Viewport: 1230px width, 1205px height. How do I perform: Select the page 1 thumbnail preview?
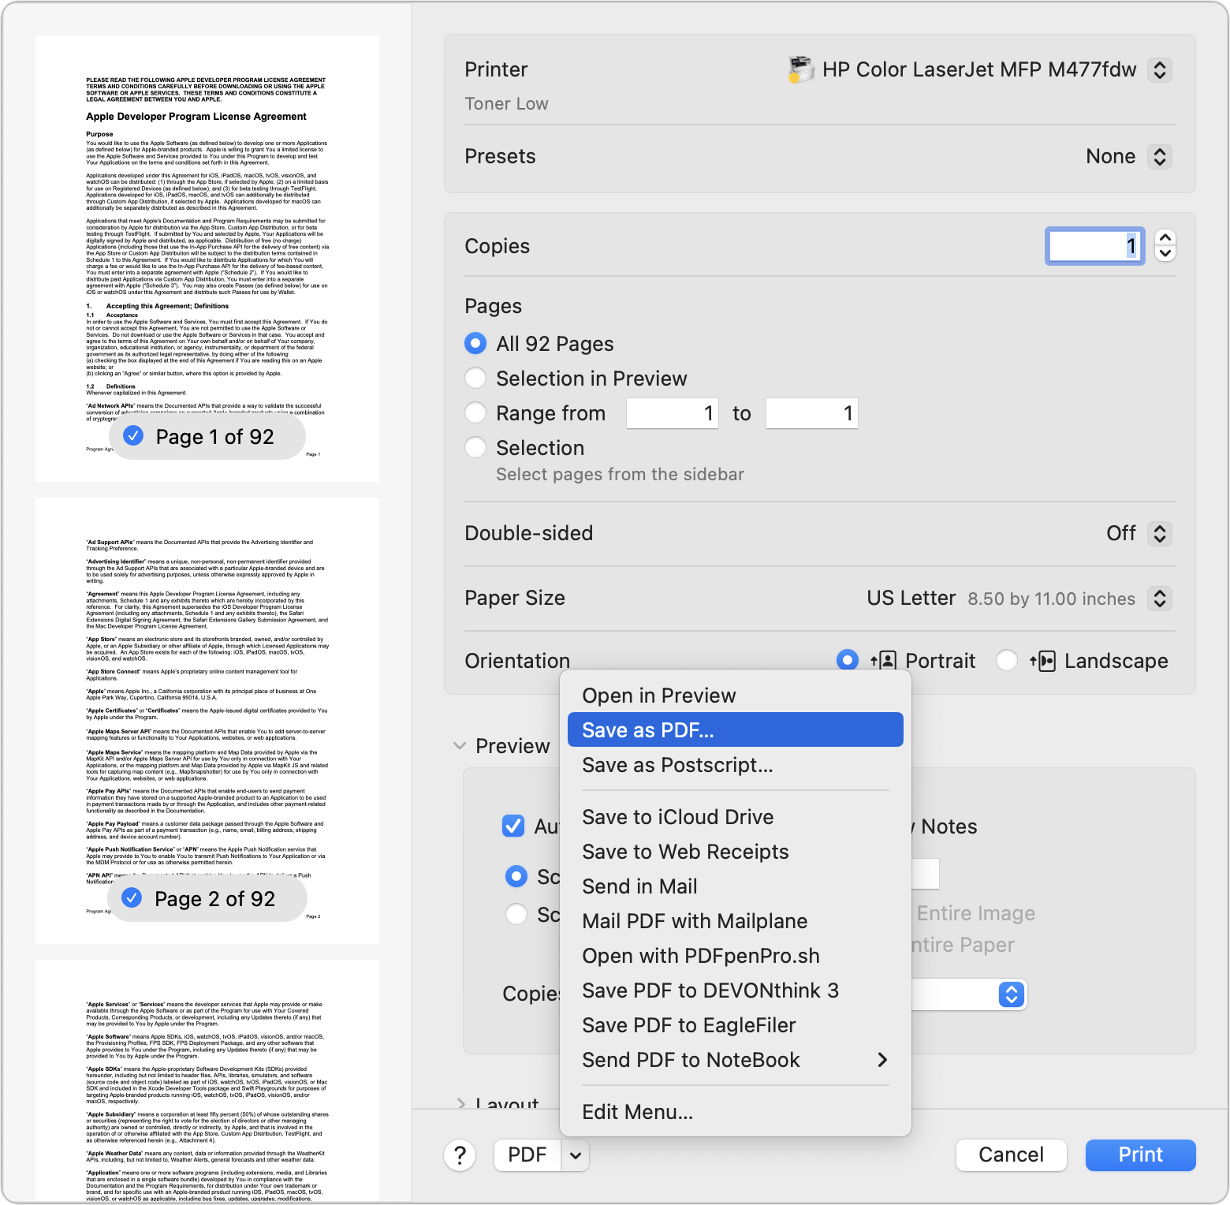[207, 259]
